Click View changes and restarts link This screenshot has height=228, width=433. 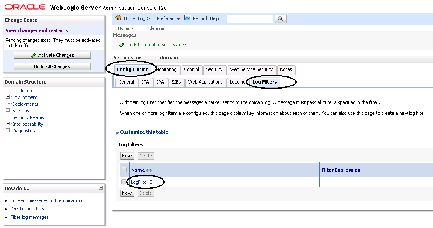(x=37, y=30)
